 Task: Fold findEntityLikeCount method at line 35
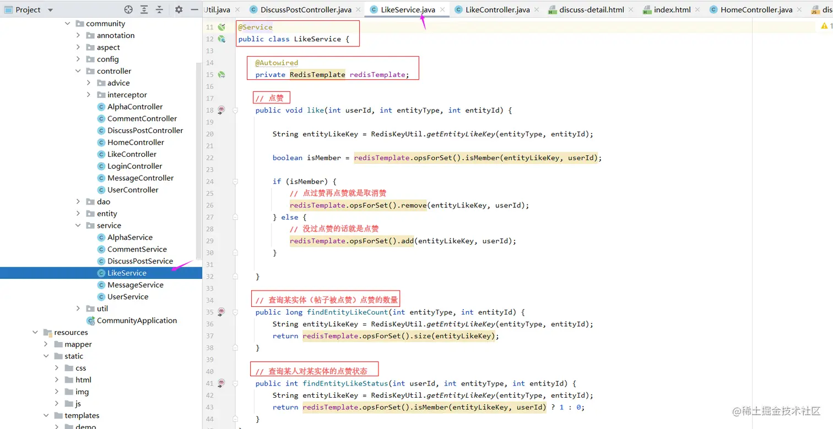click(x=235, y=312)
